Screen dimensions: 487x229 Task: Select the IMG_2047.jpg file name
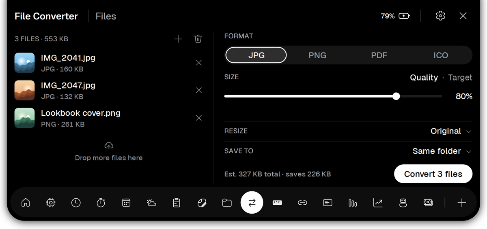click(68, 85)
